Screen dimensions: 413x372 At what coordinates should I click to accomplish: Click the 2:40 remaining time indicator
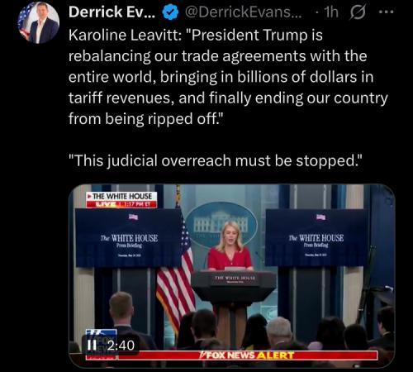click(121, 346)
